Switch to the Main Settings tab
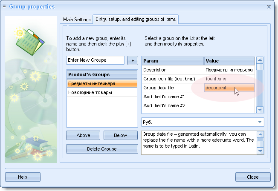 tap(77, 19)
